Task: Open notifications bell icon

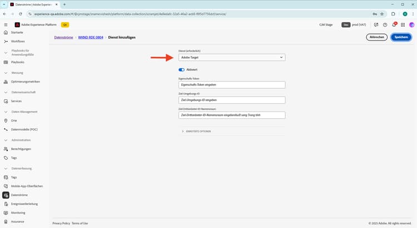Action: tap(394, 24)
